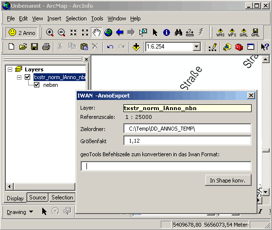Click the Zielordner path field
The image size is (272, 230).
pyautogui.click(x=187, y=129)
